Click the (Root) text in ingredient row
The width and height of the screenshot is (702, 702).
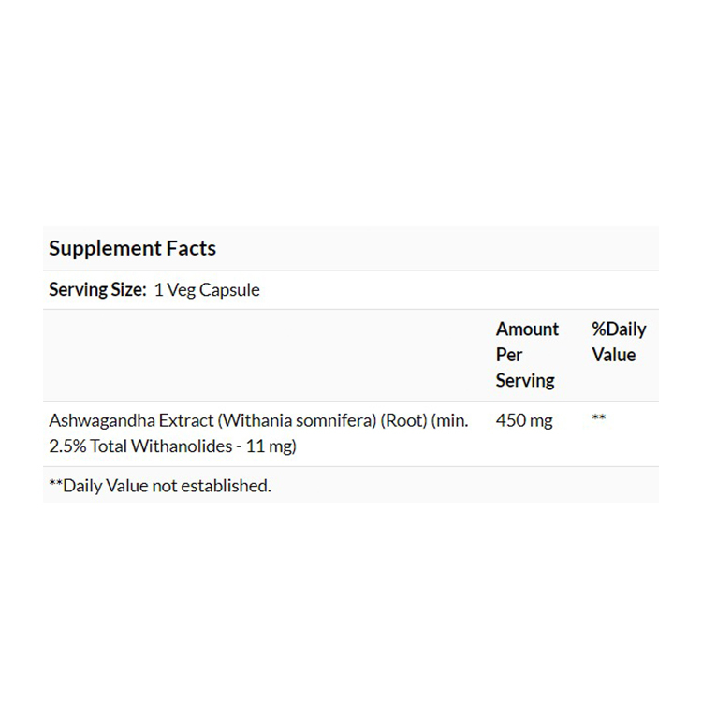(403, 421)
